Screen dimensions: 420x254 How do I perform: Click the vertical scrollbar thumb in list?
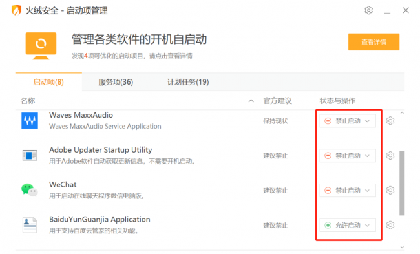[402, 183]
